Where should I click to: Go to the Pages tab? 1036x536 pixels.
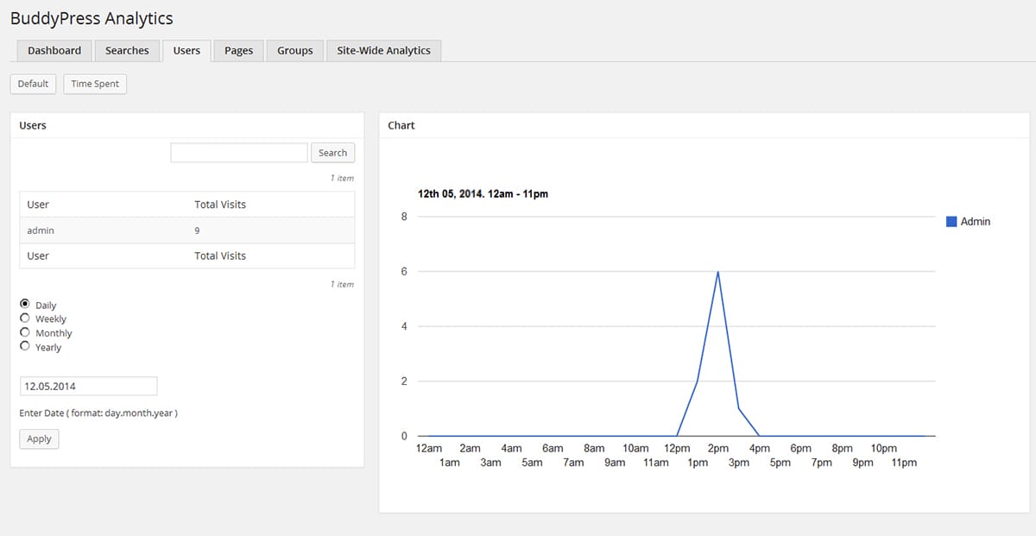238,51
